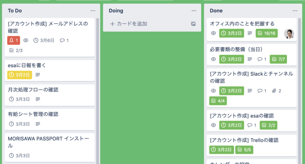Click the 2/3 checklist badge
The image size is (305, 164).
click(16, 51)
